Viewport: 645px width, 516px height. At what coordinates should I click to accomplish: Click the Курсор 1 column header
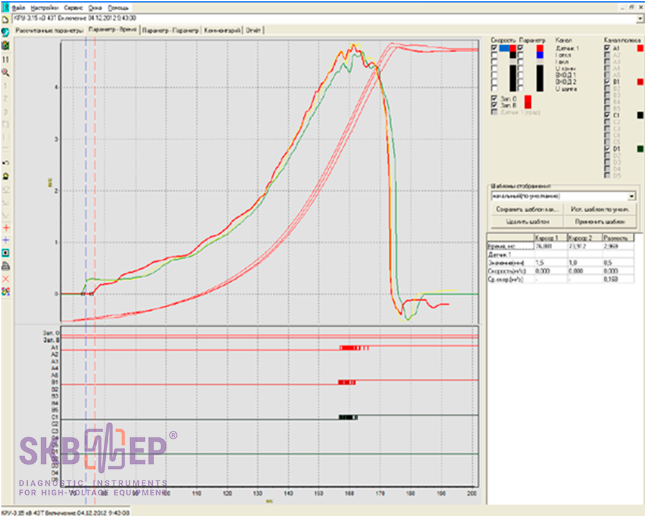click(550, 238)
